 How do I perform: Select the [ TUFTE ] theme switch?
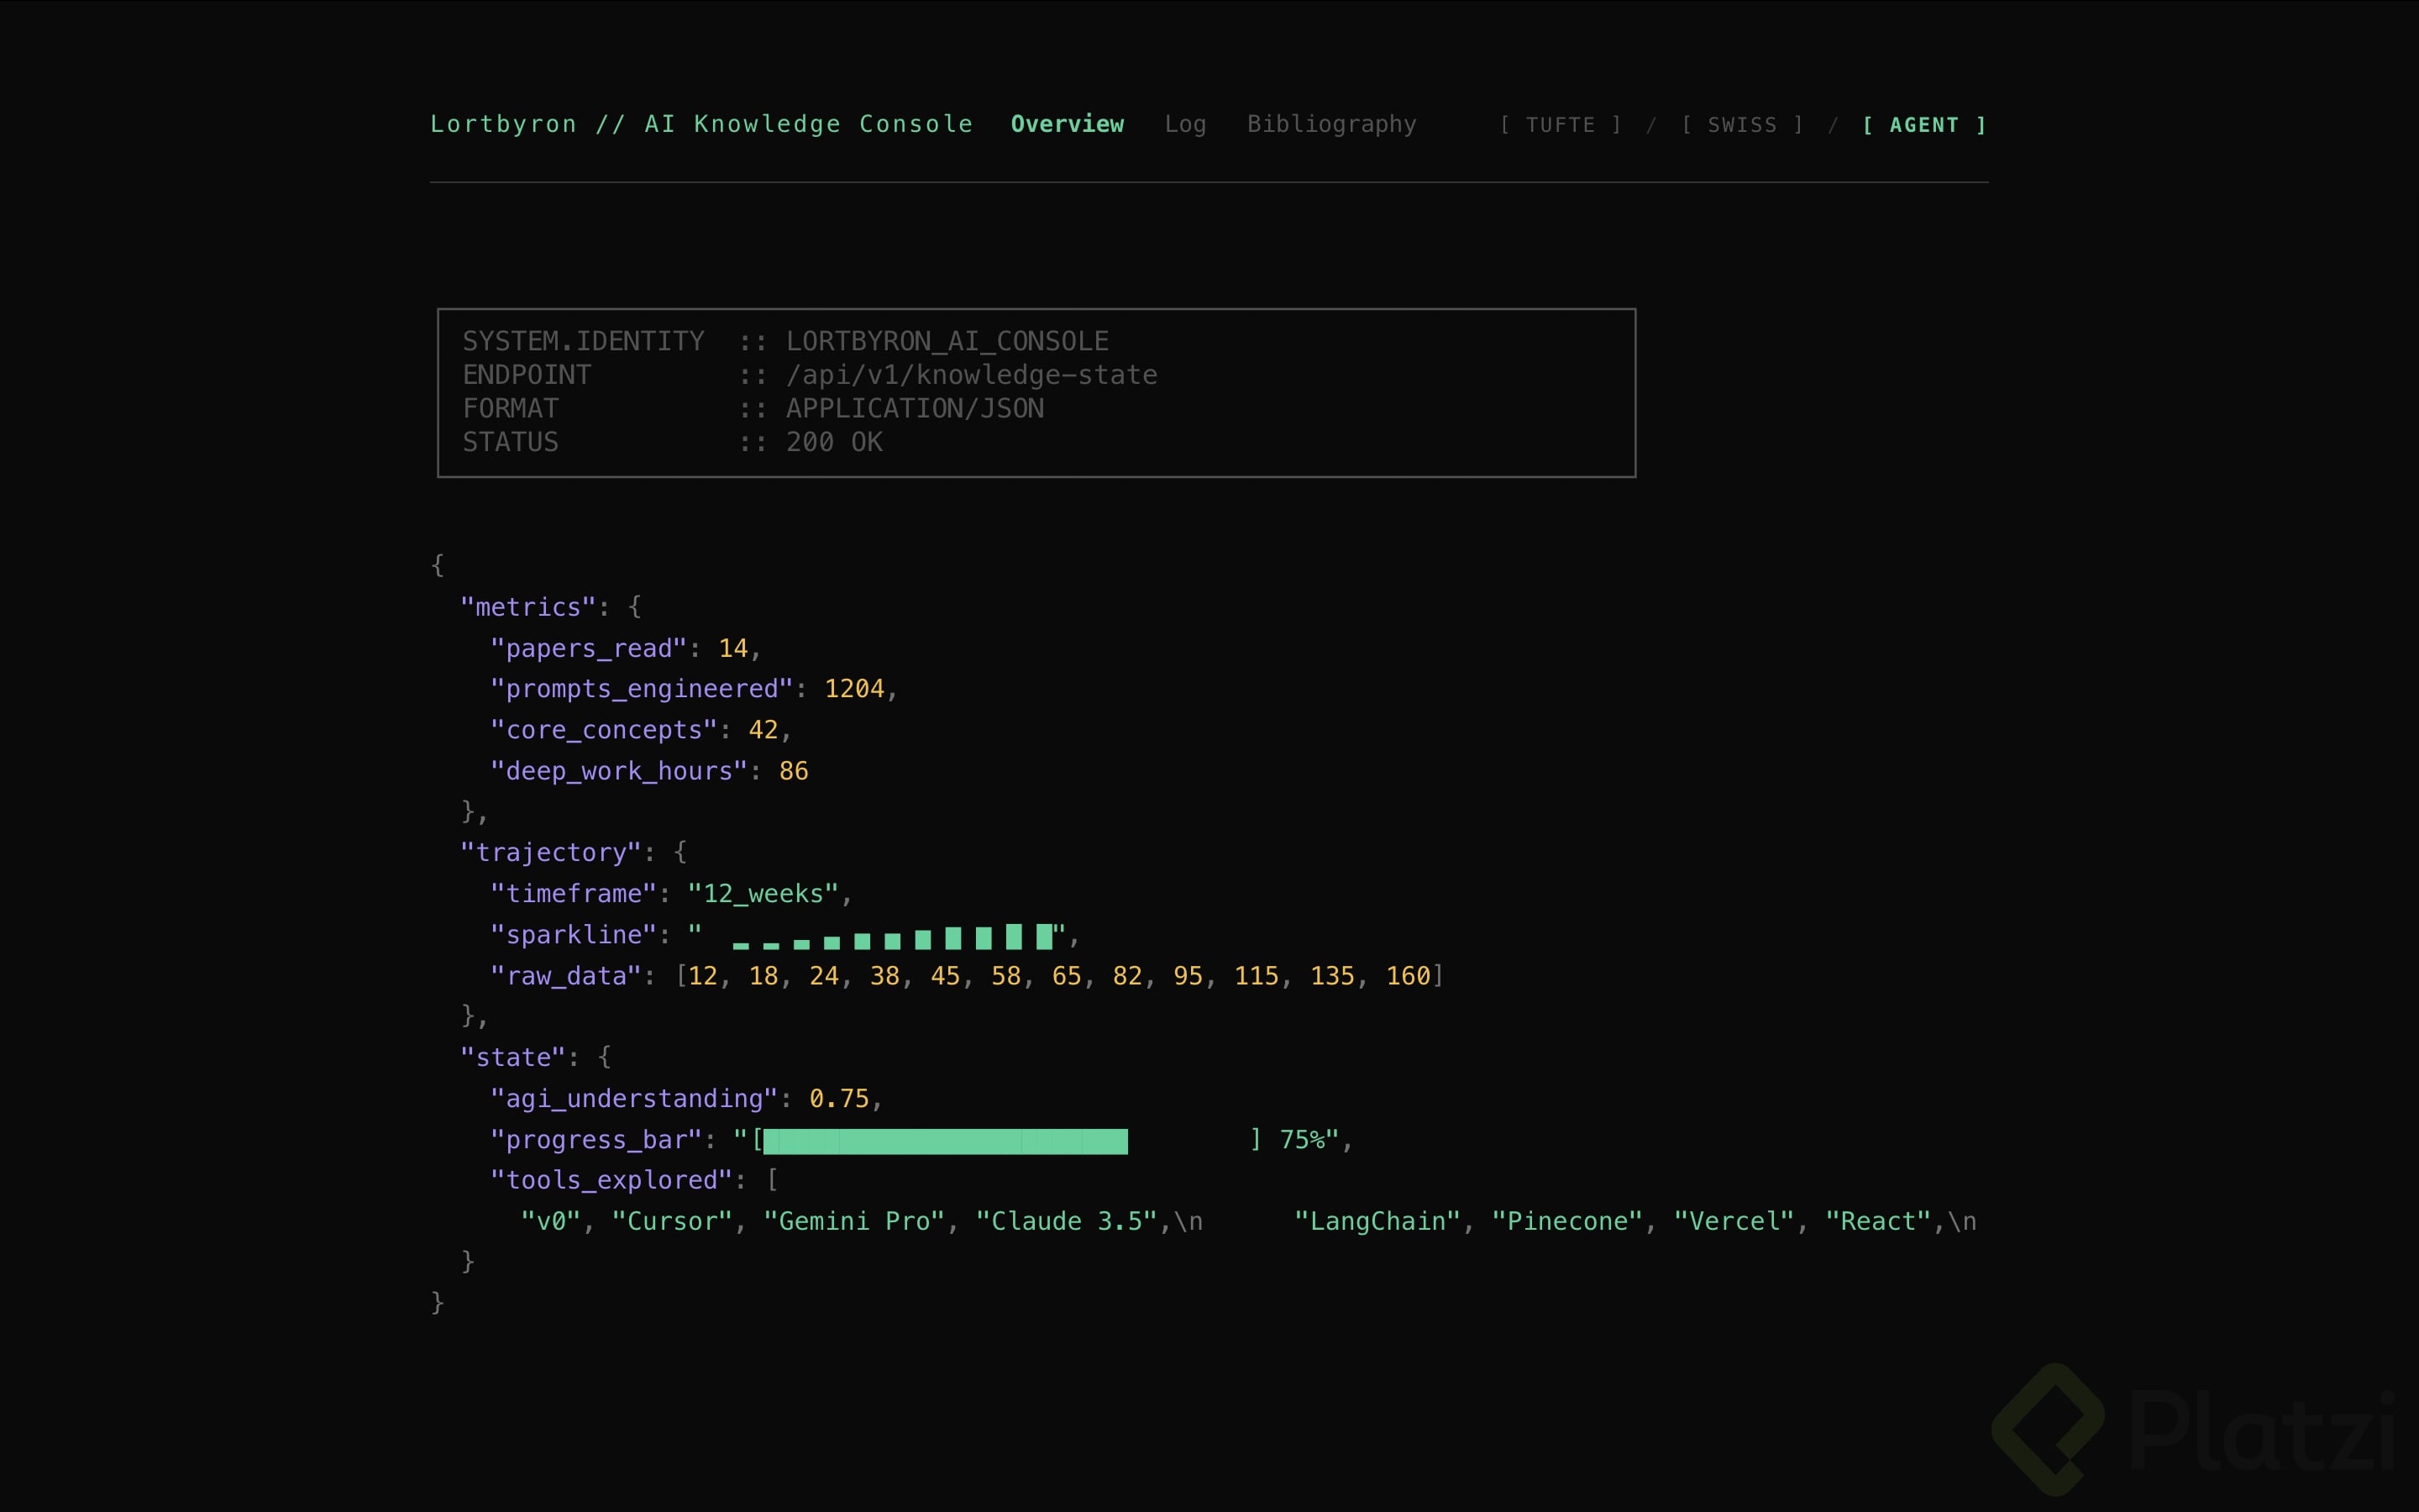pyautogui.click(x=1558, y=124)
